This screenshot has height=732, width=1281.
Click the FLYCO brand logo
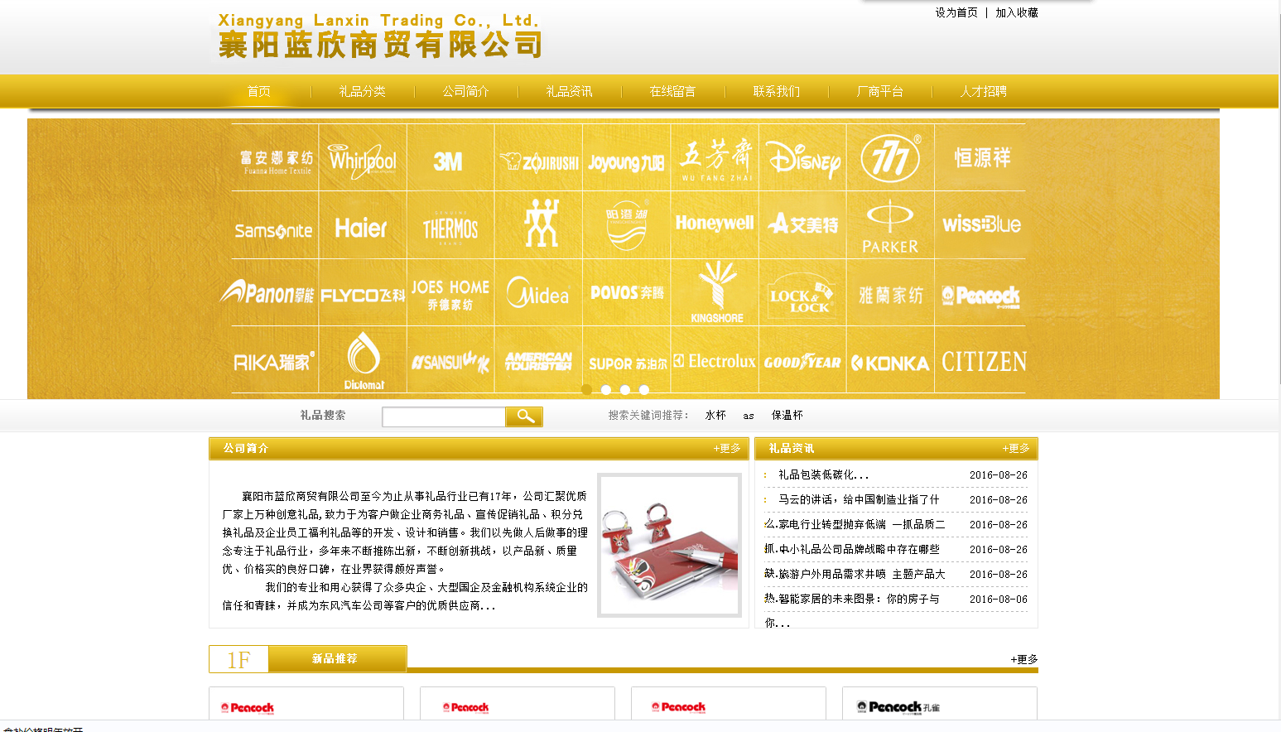tap(363, 296)
